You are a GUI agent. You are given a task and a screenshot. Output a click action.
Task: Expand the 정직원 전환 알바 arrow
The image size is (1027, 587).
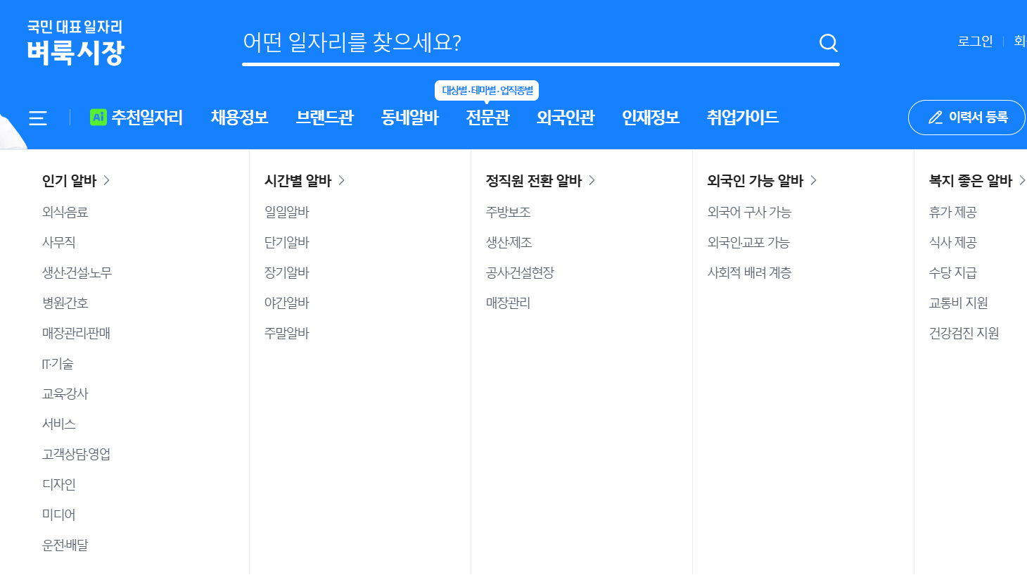pos(592,180)
